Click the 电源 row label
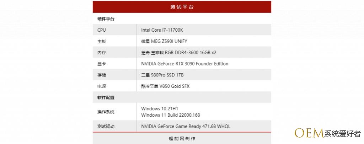Screen dimensions: 364x144 [102, 86]
